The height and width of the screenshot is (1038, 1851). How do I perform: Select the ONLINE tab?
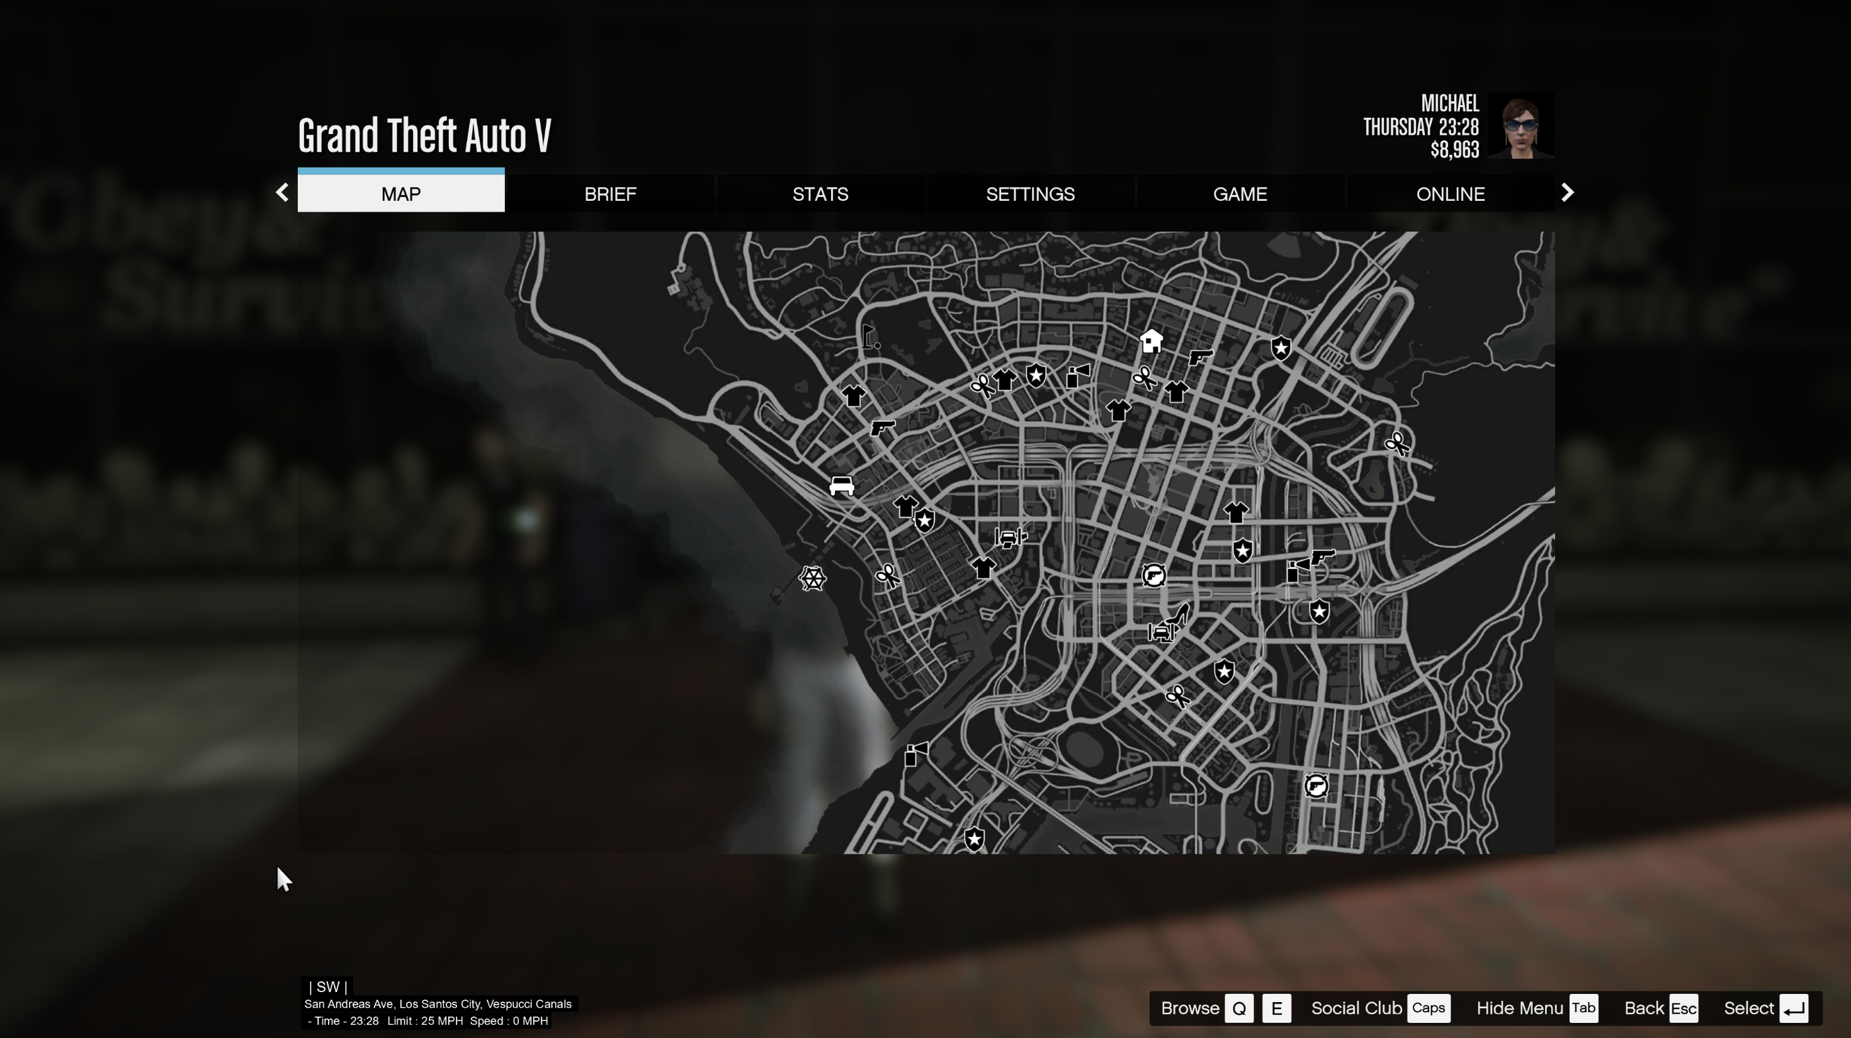coord(1449,194)
